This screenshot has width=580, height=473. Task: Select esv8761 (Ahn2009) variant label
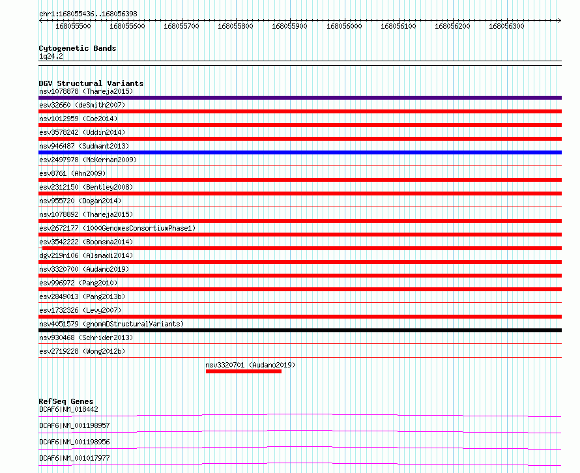[x=72, y=173]
